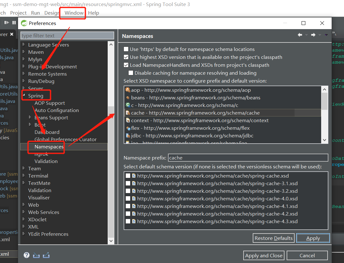The height and width of the screenshot is (263, 344).
Task: Click the Spring leaf icon in Preferences title
Action: coord(24,23)
